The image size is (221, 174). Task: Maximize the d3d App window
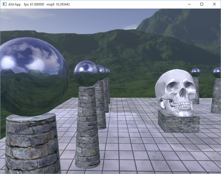point(202,4)
